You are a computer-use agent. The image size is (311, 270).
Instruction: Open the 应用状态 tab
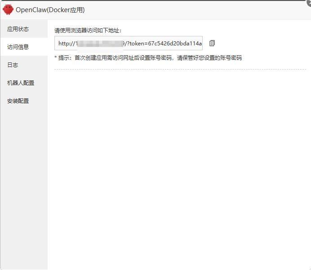coord(18,29)
